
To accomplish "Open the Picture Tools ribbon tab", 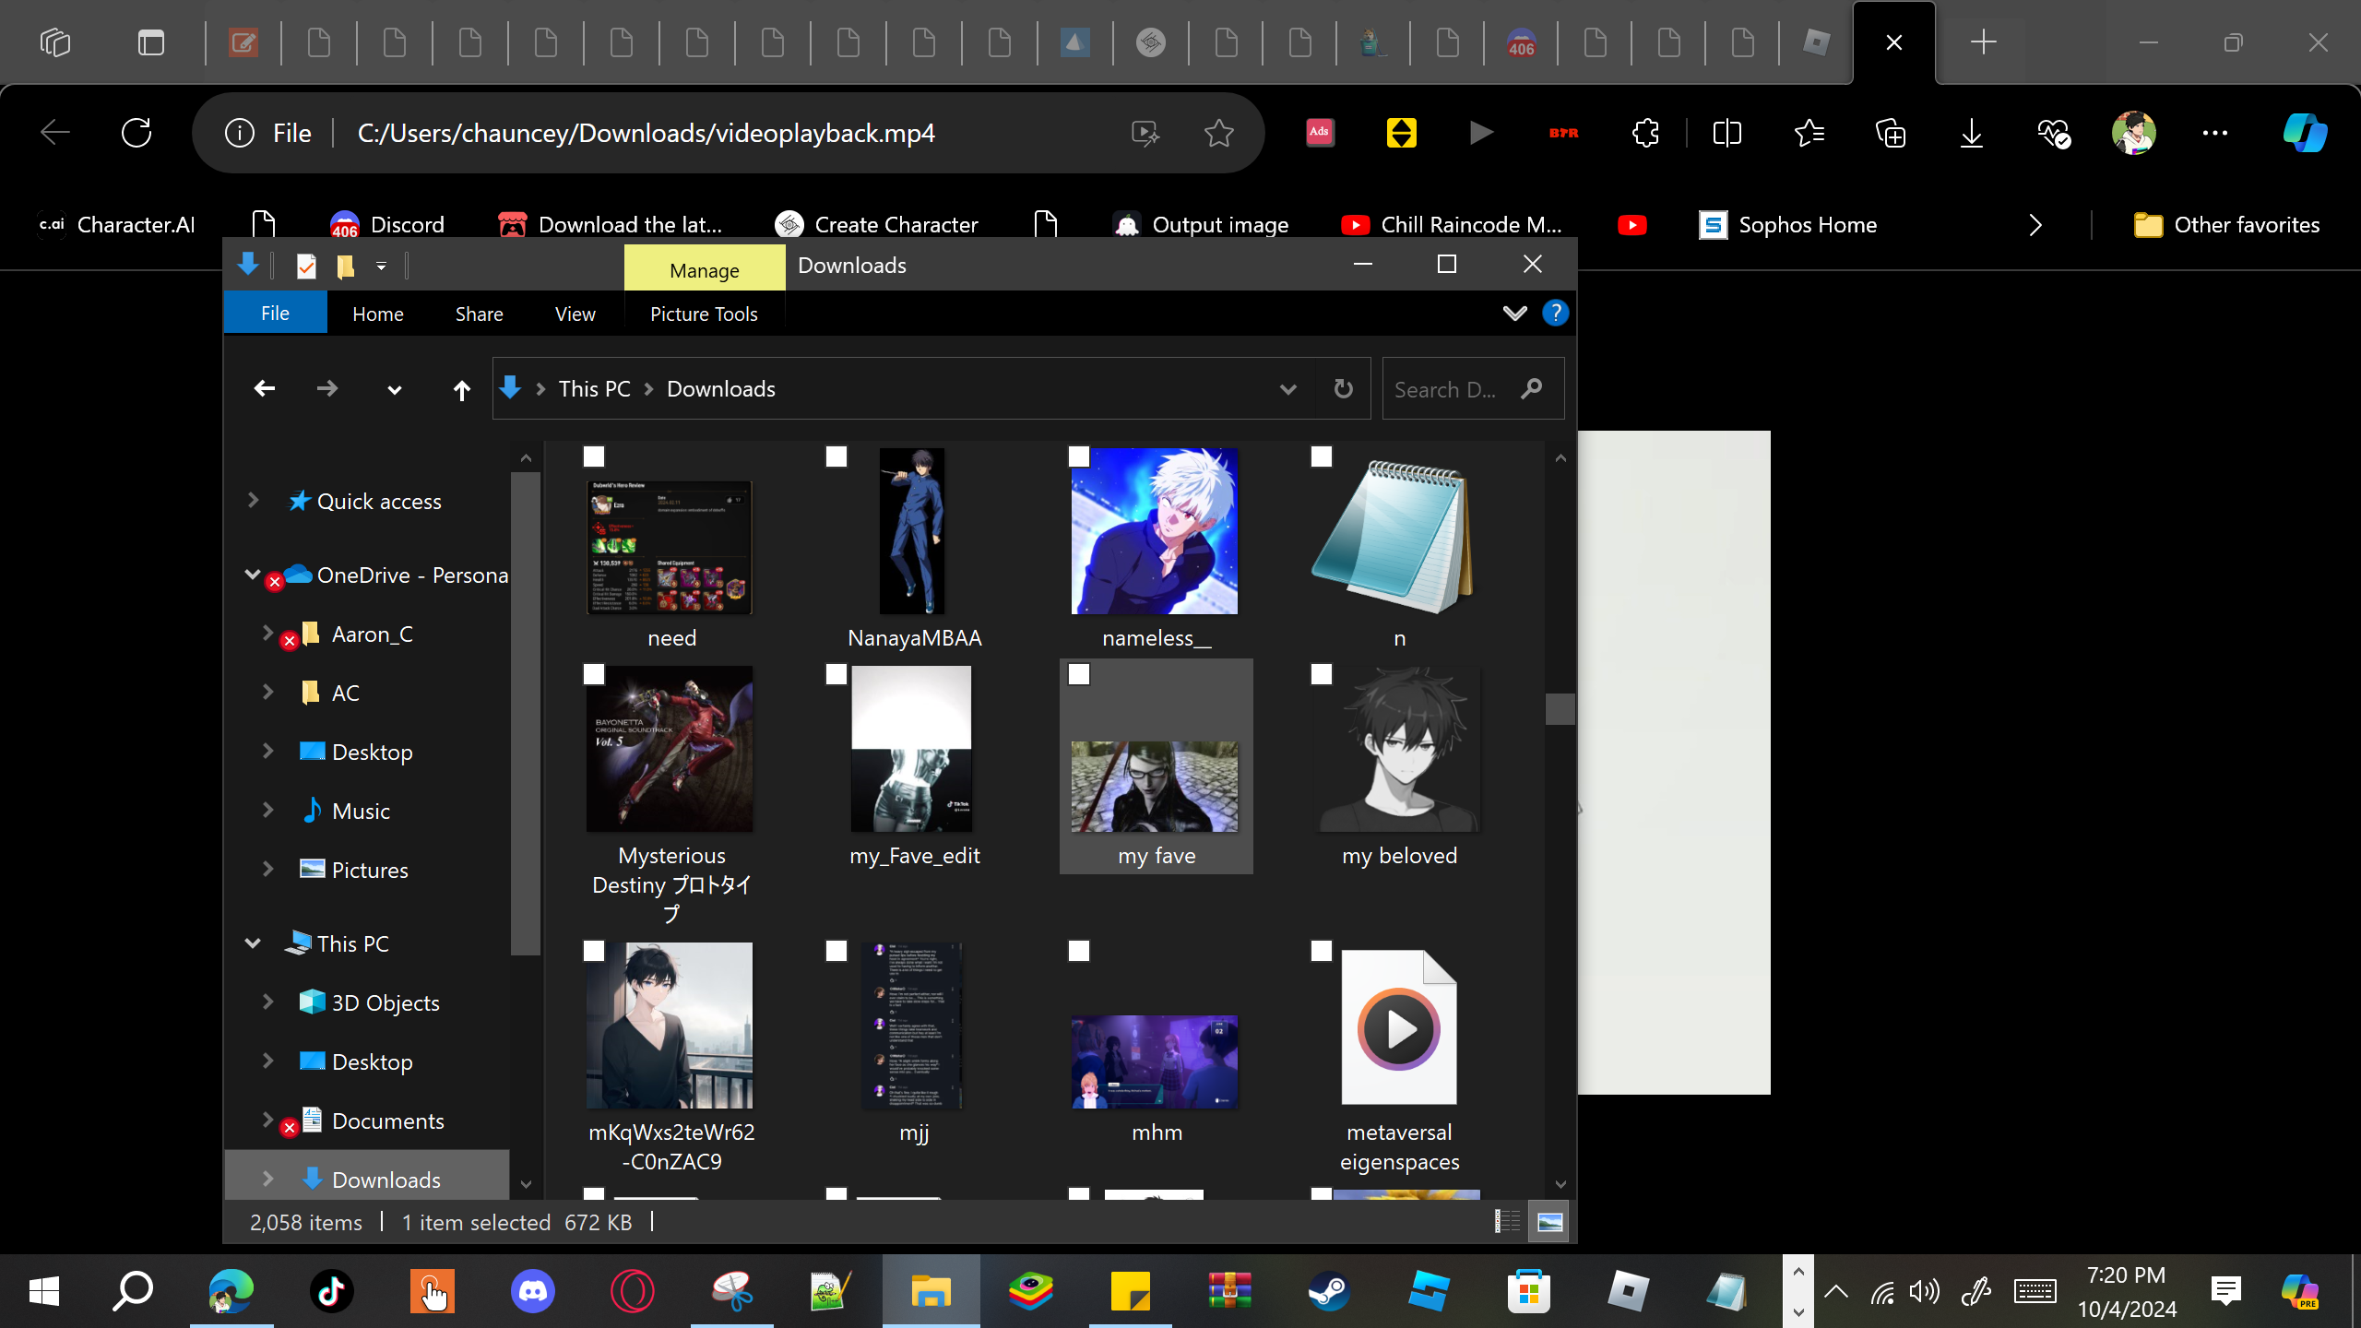I will (x=704, y=314).
